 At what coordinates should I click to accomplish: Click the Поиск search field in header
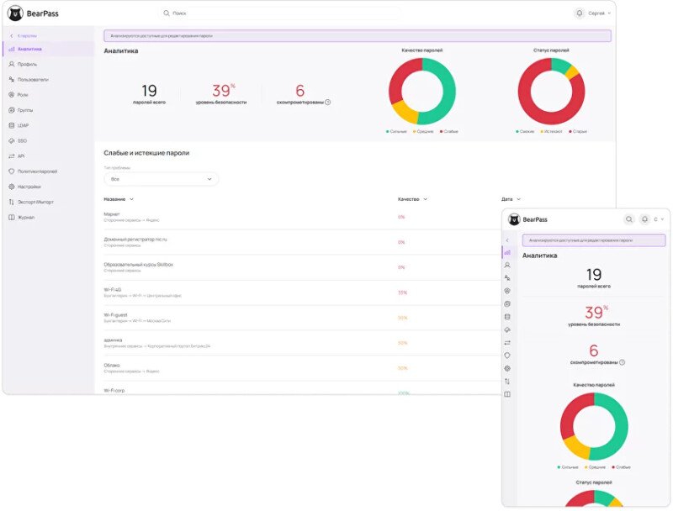pos(252,13)
